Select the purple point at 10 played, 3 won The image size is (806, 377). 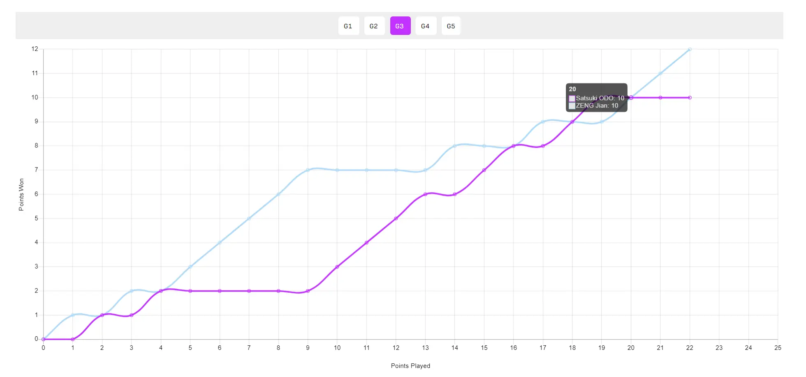pyautogui.click(x=337, y=267)
